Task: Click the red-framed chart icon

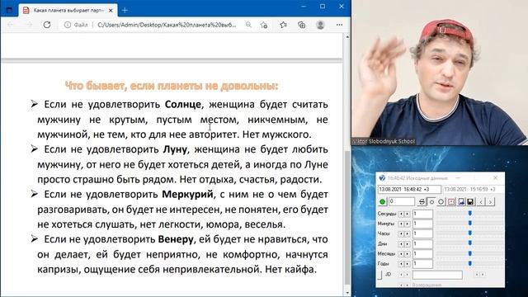Action: 451,201
